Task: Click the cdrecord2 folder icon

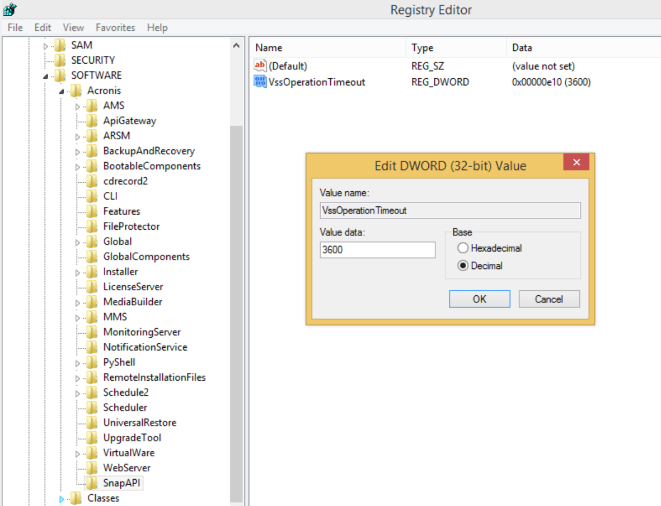Action: coord(92,182)
